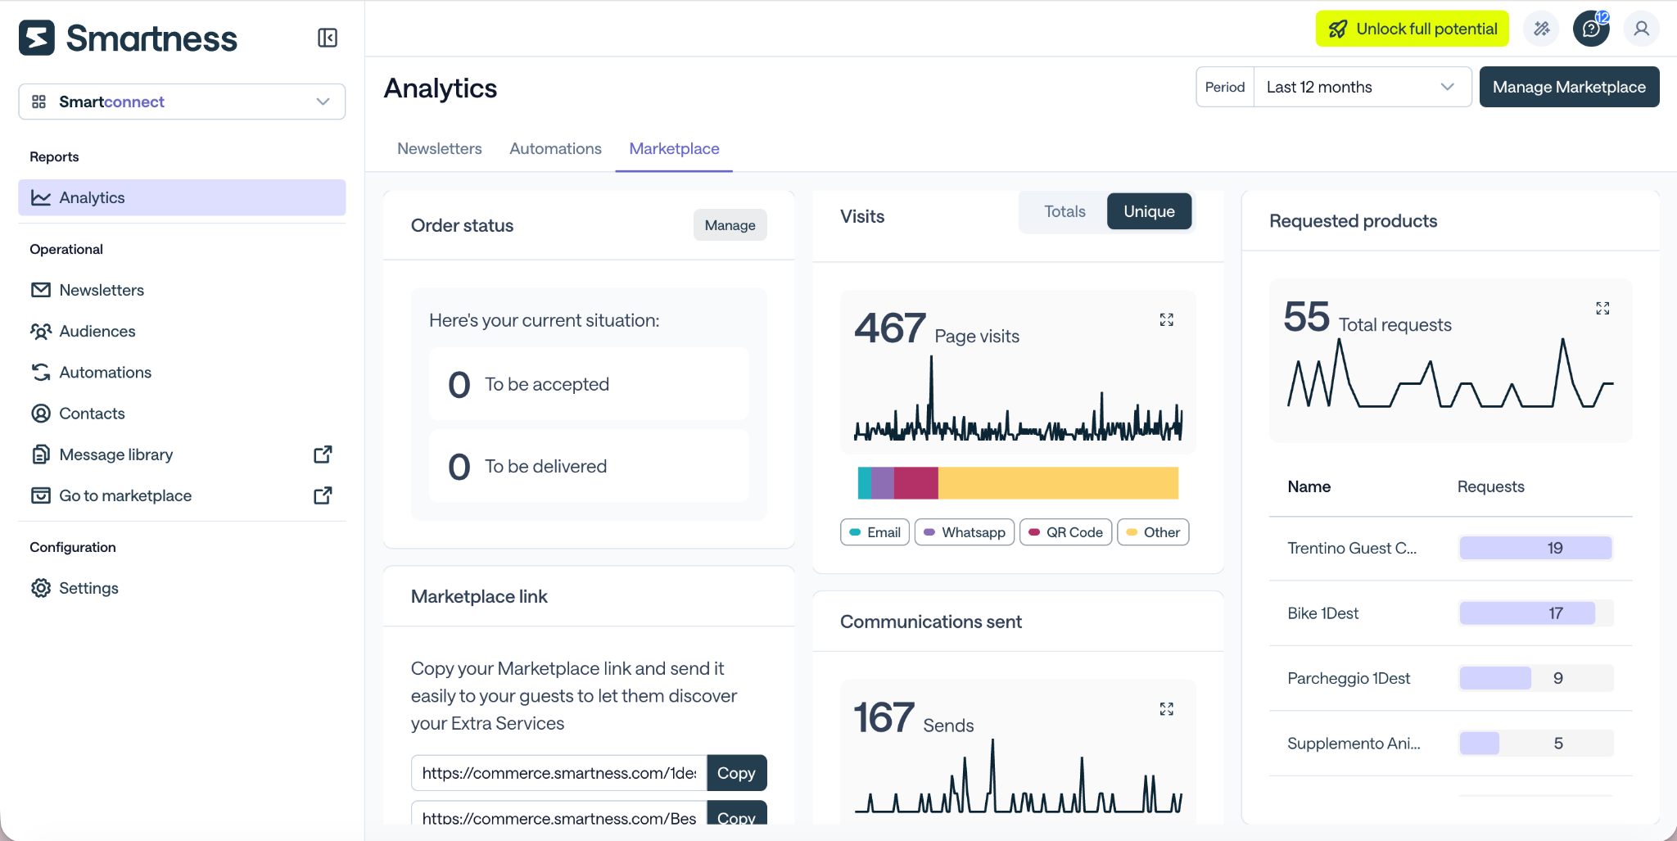Switch Visits to Totals
Viewport: 1677px width, 841px height.
coord(1065,211)
